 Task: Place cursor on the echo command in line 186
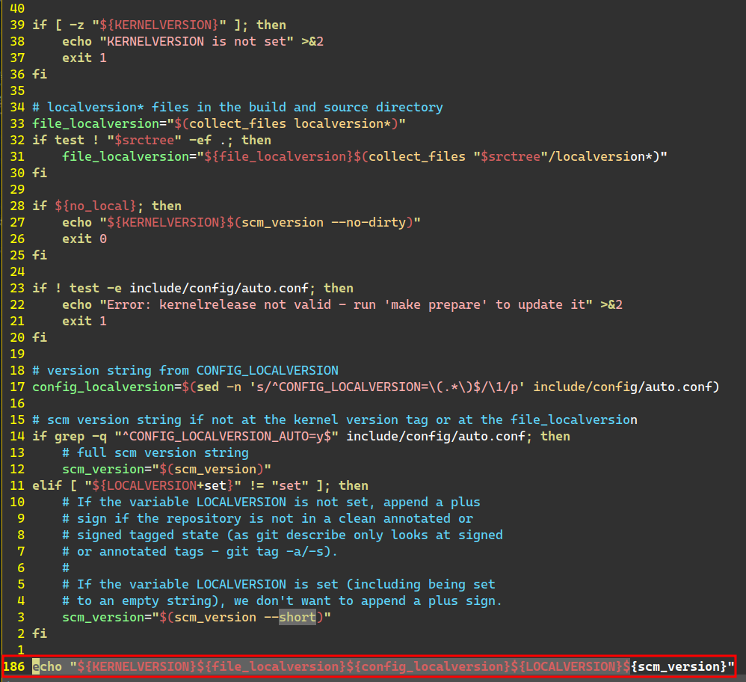(x=49, y=666)
